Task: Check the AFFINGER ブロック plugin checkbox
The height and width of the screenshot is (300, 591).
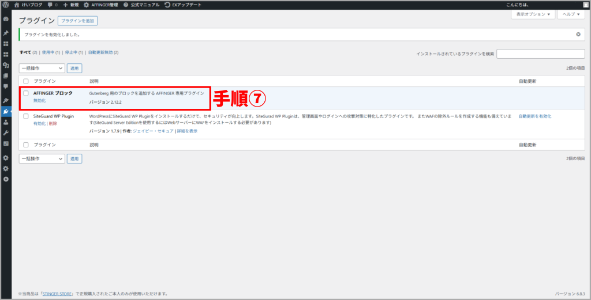Action: (x=26, y=93)
